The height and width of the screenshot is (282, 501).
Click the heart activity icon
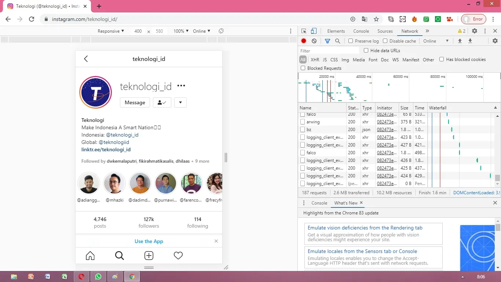[x=178, y=256]
